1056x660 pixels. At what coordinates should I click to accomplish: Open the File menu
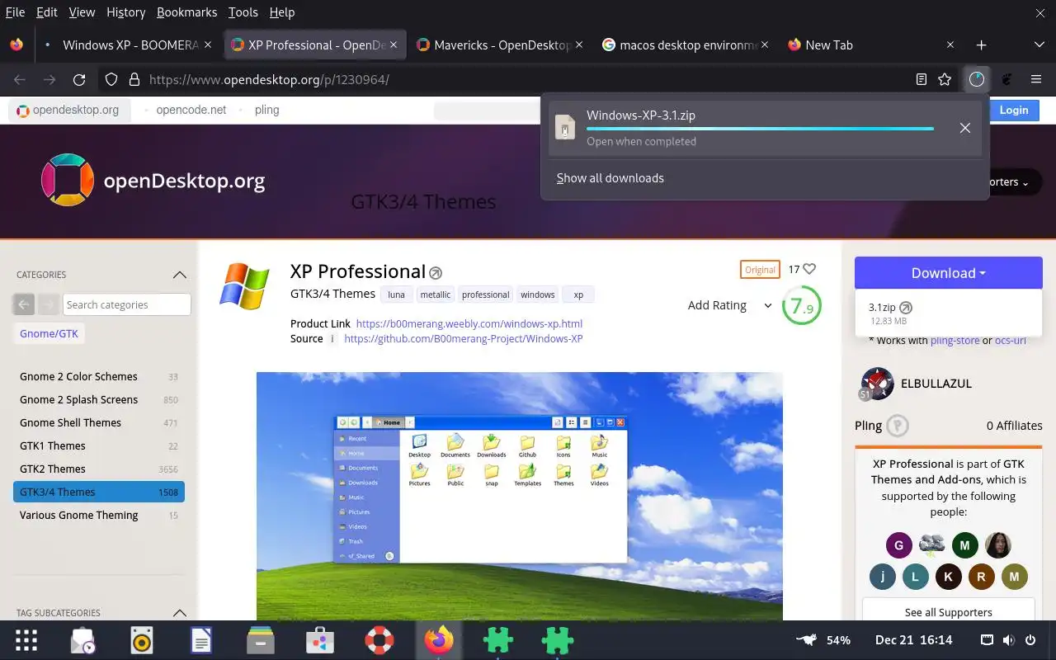15,12
